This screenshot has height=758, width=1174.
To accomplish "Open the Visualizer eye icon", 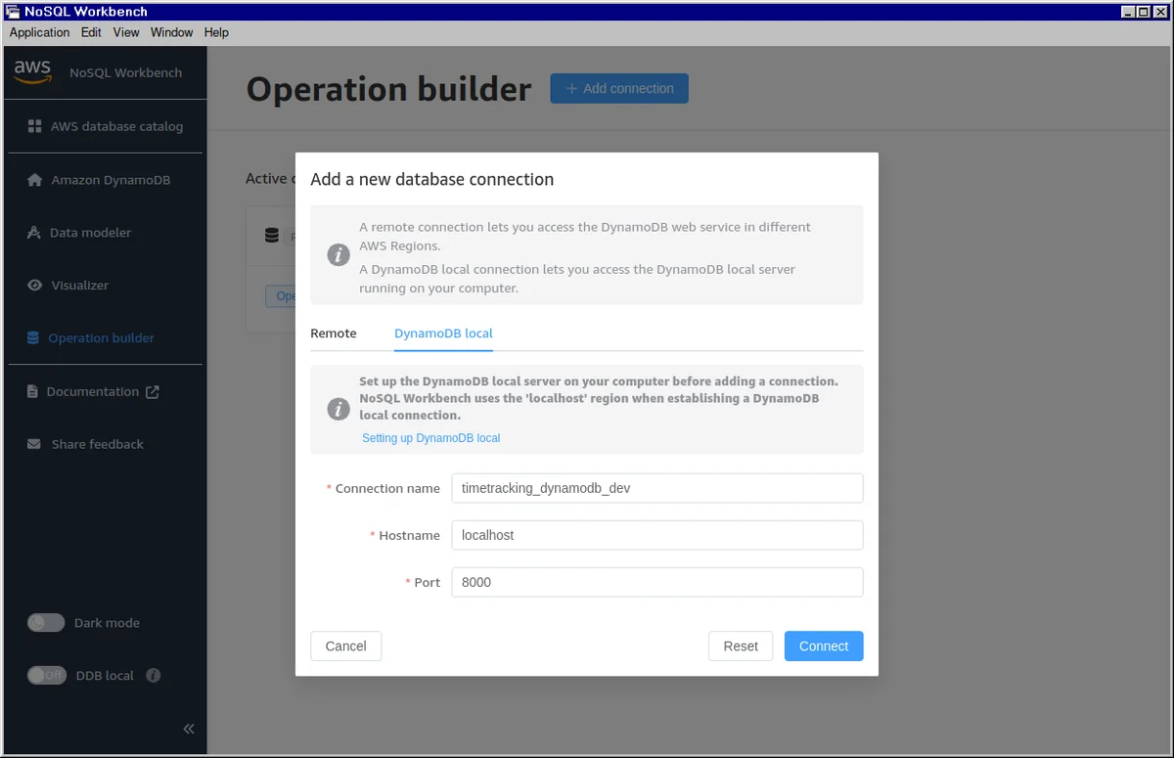I will pos(35,286).
